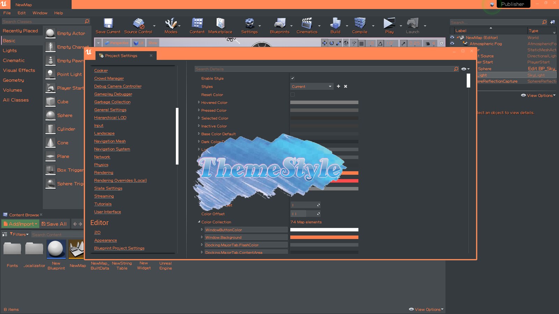Toggle visibility of Atmospheric Fog in the outliner
The height and width of the screenshot is (314, 559).
452,44
